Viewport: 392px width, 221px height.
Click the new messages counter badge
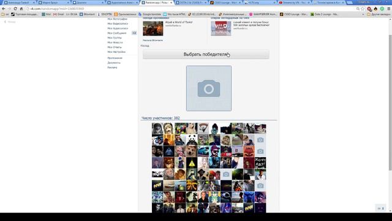click(x=134, y=33)
